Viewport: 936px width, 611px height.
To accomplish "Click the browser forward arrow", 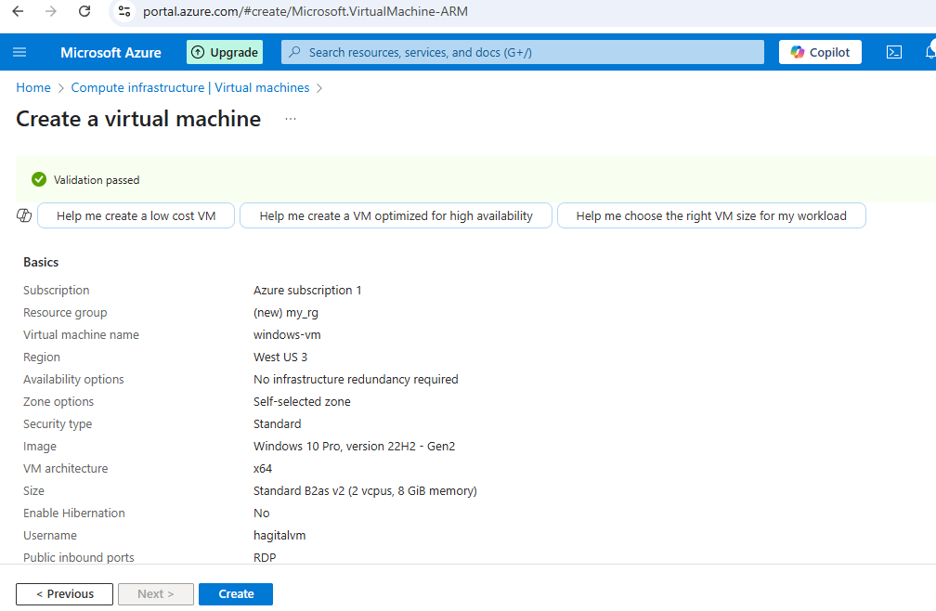I will coord(51,11).
